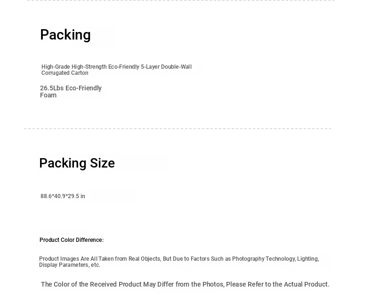Select the 5-Layer Double-Wall Corrugated Carton text

click(116, 70)
